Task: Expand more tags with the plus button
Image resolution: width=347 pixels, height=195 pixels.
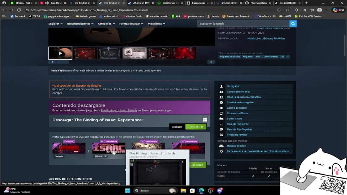Action: 288,57
